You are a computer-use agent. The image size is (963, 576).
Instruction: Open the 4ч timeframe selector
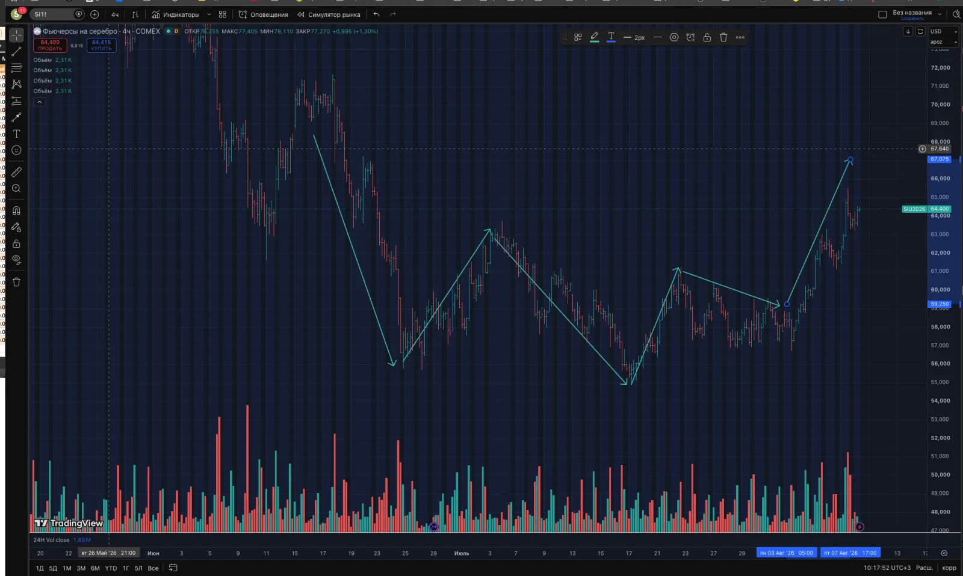point(115,14)
